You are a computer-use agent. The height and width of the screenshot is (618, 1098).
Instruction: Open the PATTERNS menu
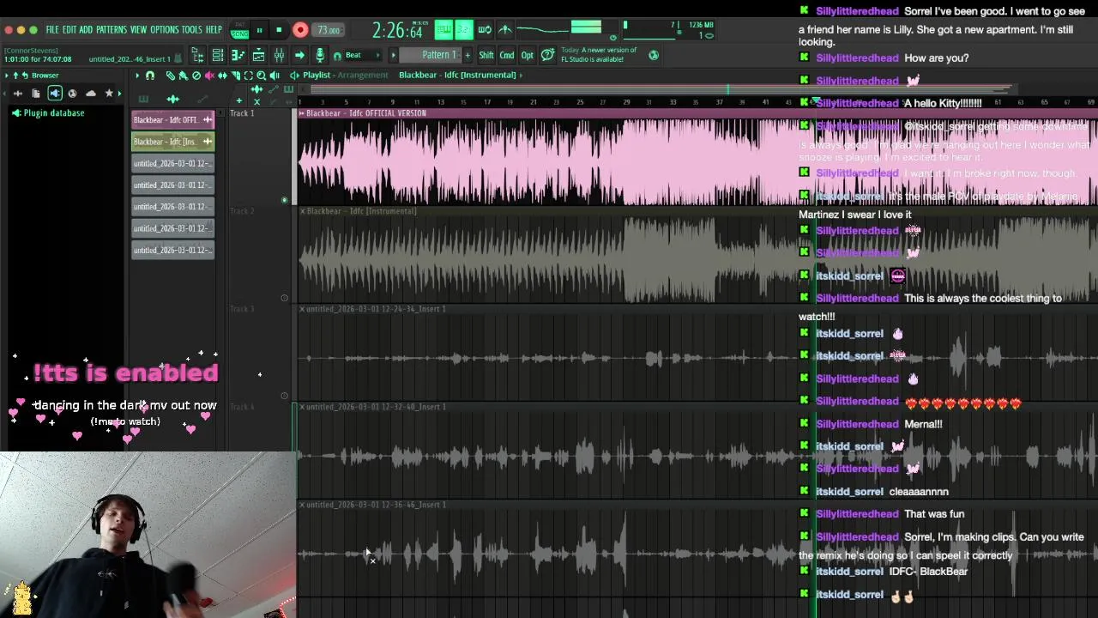coord(112,29)
